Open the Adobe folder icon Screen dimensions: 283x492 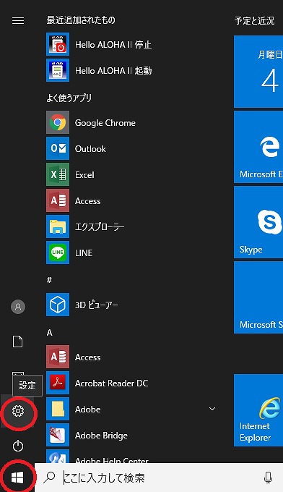(x=58, y=409)
